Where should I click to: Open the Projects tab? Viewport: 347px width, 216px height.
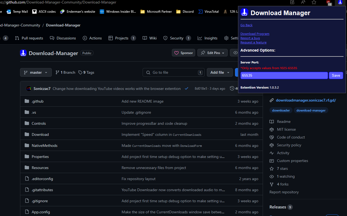pyautogui.click(x=122, y=38)
